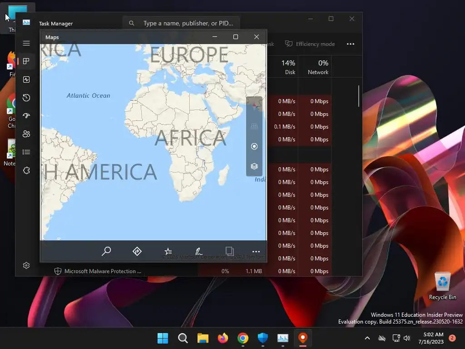Open Task Manager Services puzzle icon
The height and width of the screenshot is (349, 465).
tap(26, 170)
